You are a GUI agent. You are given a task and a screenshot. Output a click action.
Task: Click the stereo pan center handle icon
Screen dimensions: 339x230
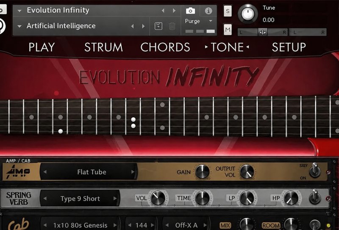pos(263,32)
